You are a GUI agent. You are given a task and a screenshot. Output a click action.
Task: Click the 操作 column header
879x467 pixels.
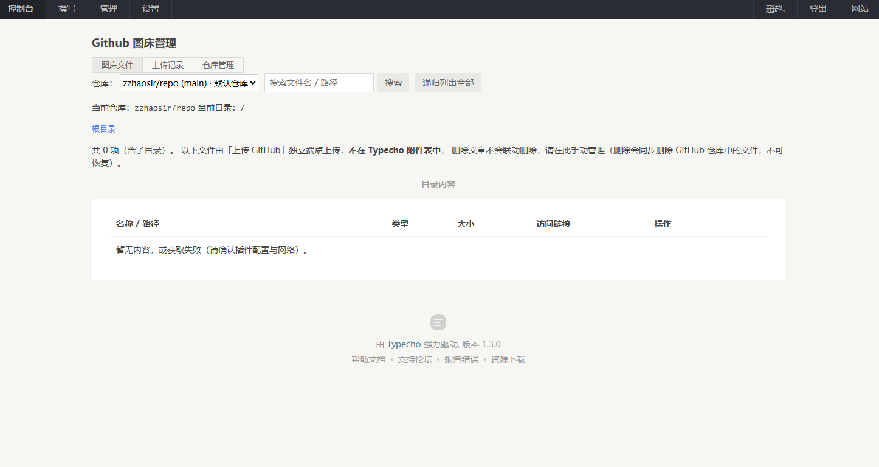pyautogui.click(x=663, y=224)
